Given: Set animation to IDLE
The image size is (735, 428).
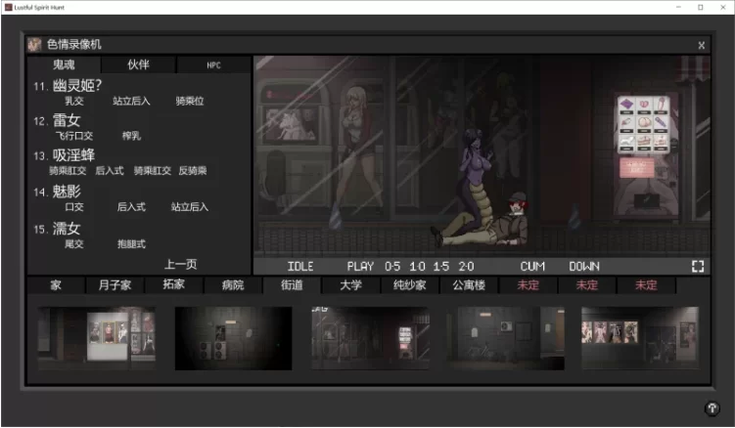Looking at the screenshot, I should [x=300, y=267].
